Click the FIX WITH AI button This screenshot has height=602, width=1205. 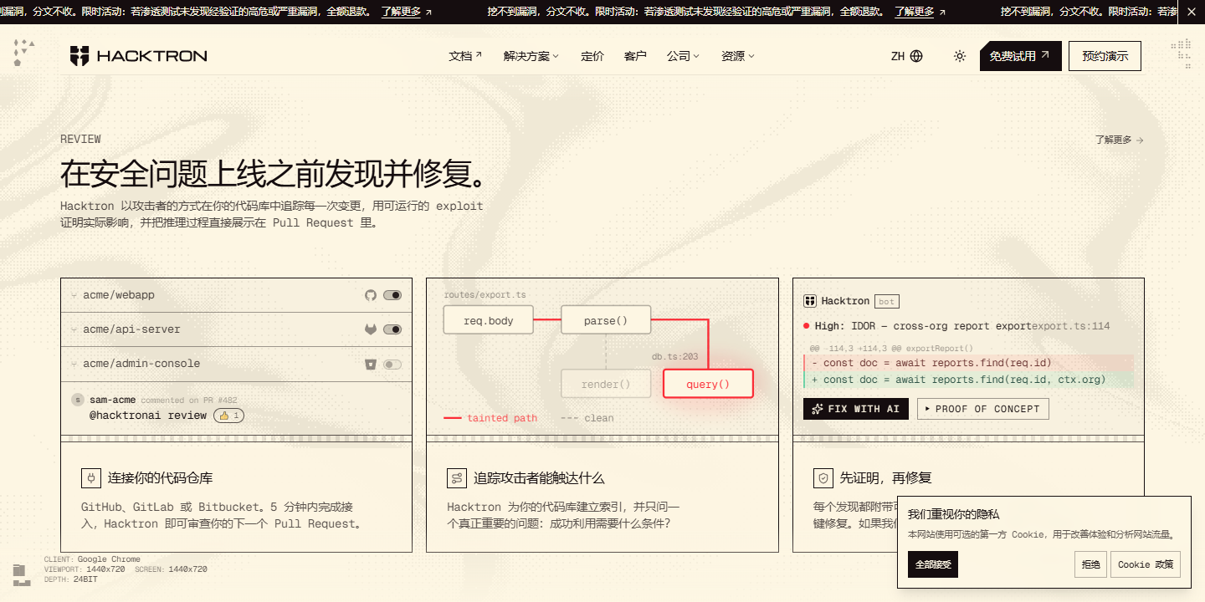tap(856, 409)
